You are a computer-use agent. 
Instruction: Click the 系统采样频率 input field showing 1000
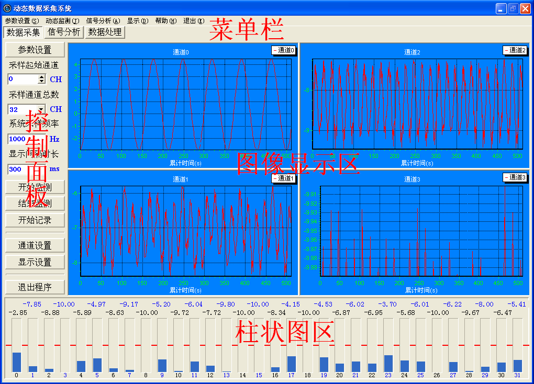[x=27, y=139]
